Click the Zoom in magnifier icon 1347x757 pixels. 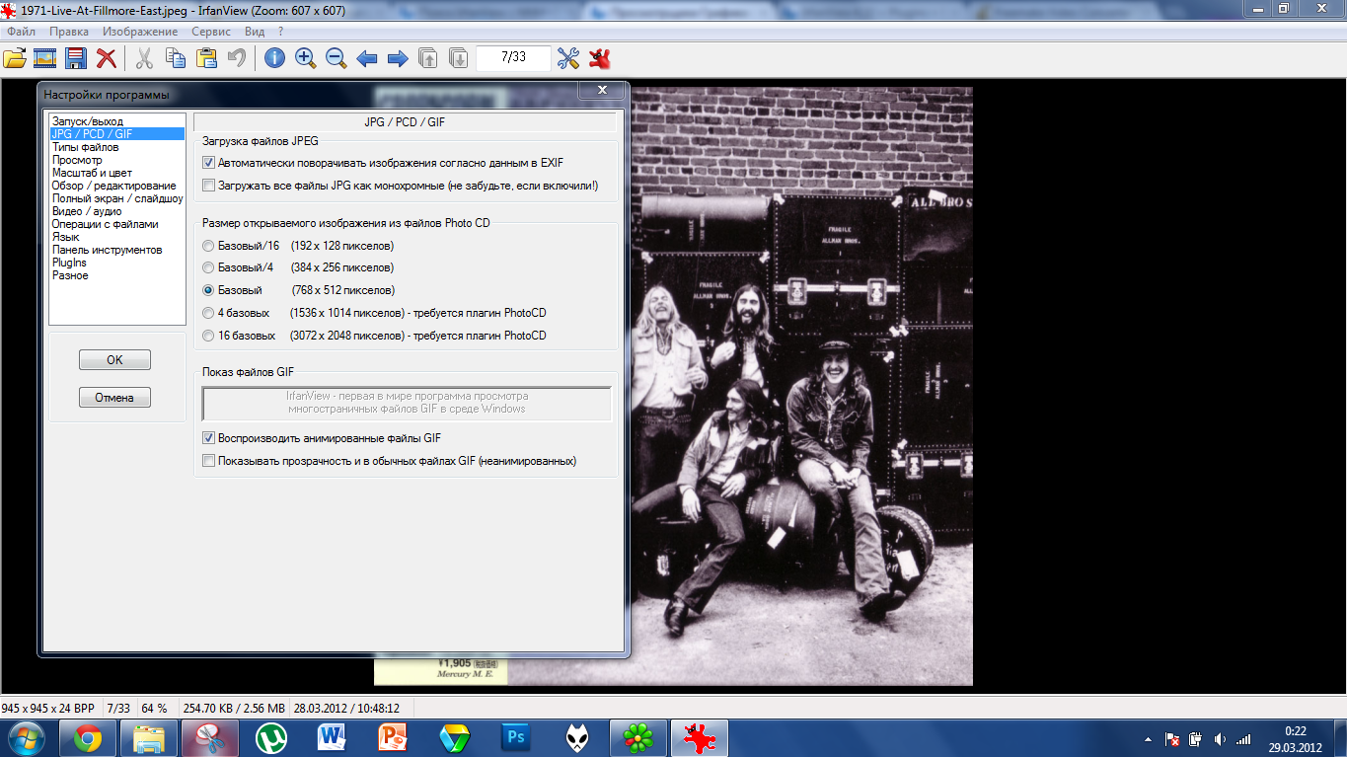pyautogui.click(x=305, y=58)
